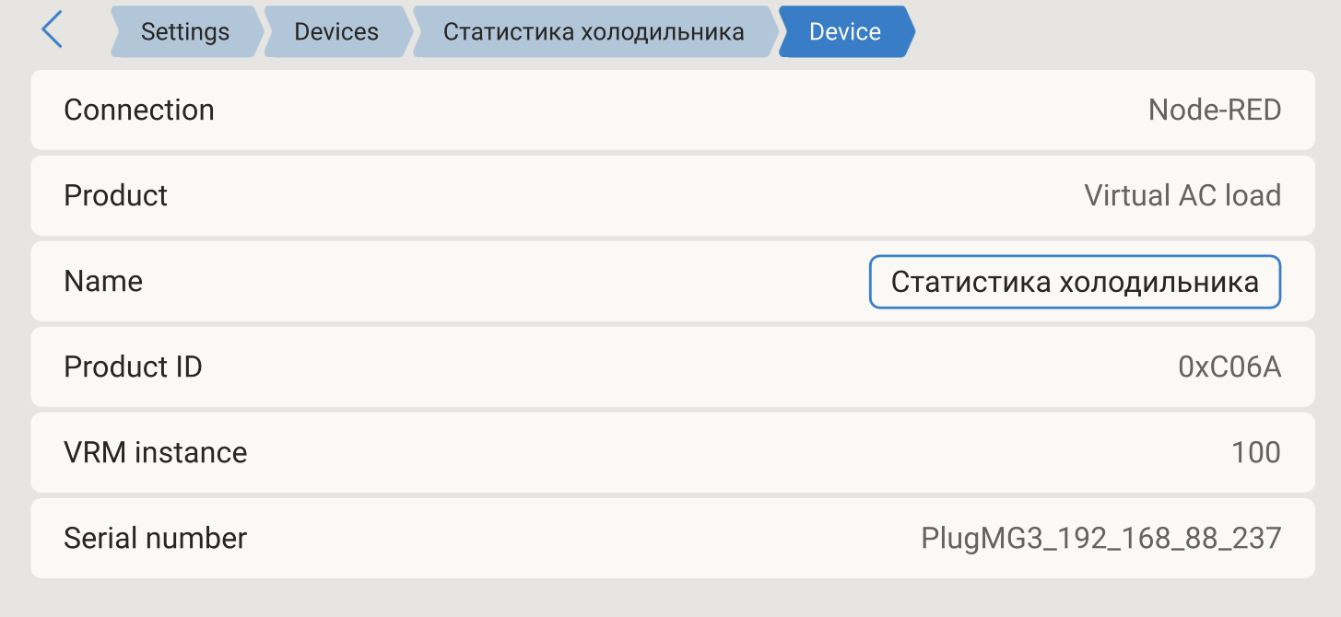Select the active Device breadcrumb
Viewport: 1341px width, 617px height.
(x=845, y=31)
